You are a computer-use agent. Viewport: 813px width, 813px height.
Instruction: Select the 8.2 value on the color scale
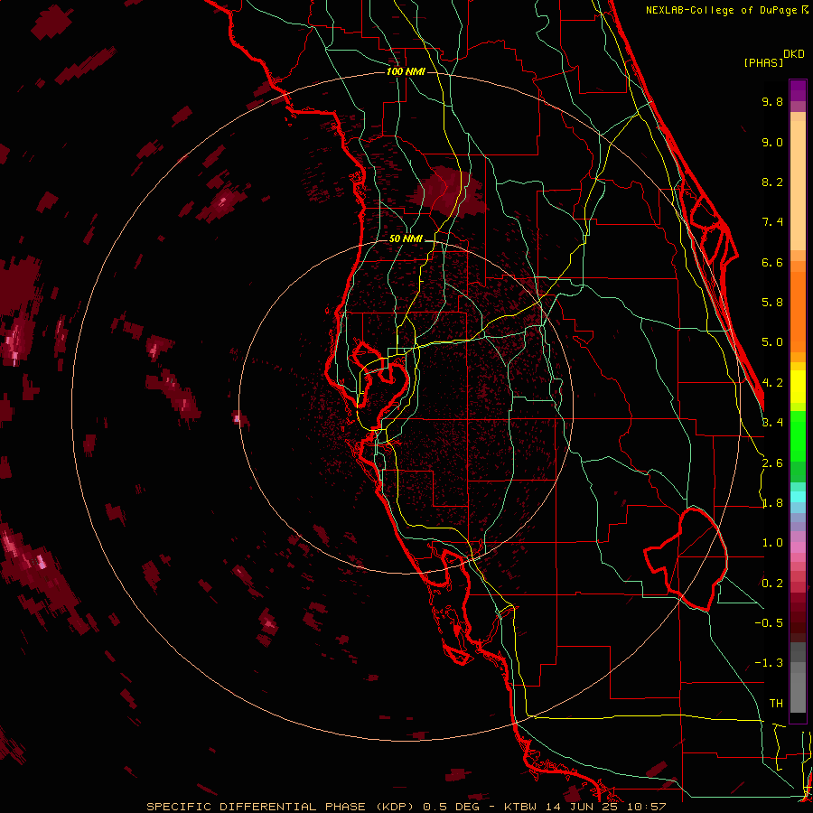click(x=772, y=182)
